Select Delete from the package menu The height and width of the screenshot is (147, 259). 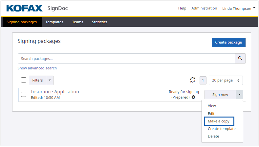[213, 136]
